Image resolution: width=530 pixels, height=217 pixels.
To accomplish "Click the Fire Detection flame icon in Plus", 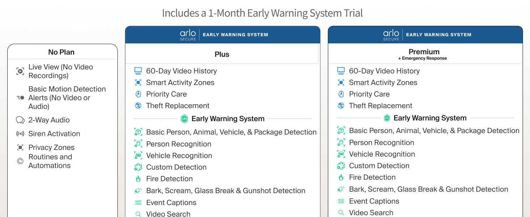I will coord(138,179).
